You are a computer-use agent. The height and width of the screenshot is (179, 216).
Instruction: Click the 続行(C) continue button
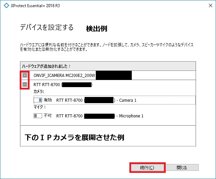[147, 167]
